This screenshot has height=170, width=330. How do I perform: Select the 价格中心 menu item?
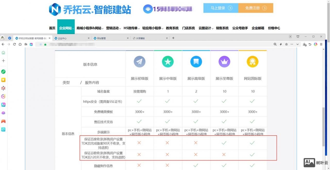point(274,28)
